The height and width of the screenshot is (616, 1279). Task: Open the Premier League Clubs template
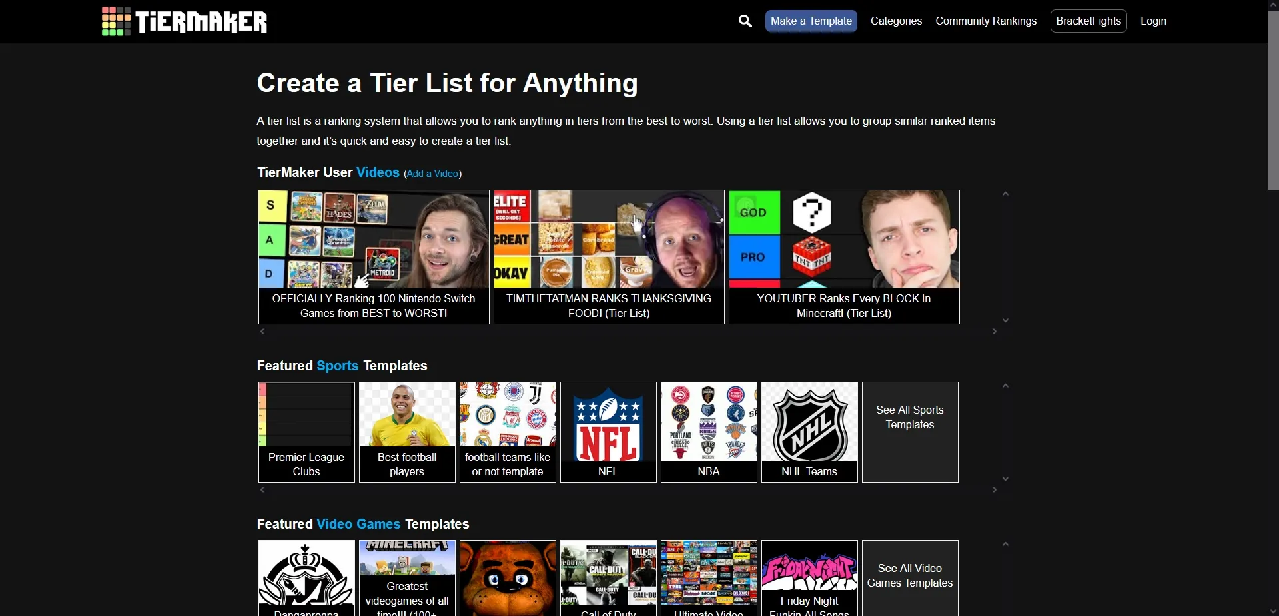coord(306,432)
